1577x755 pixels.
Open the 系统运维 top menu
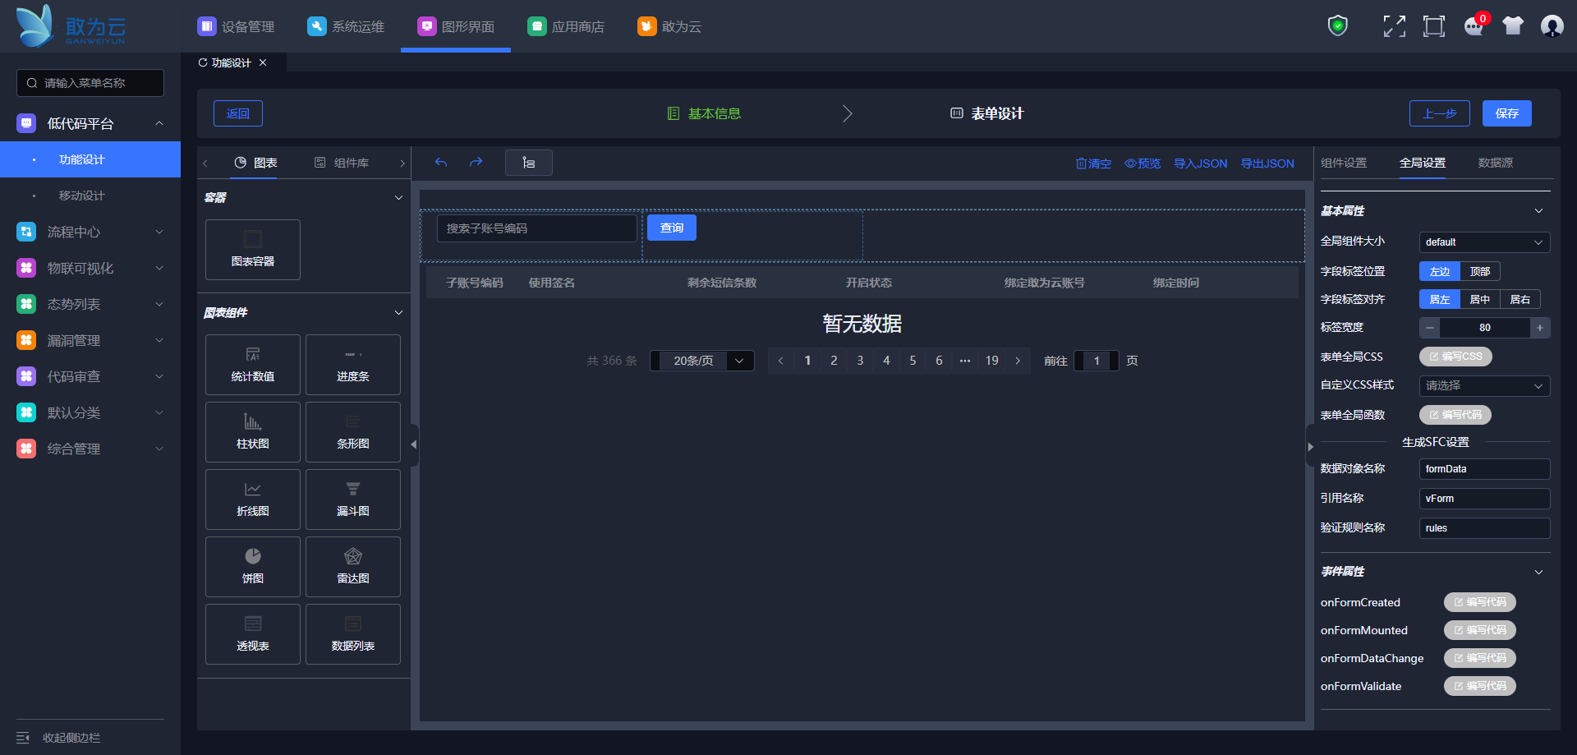(x=346, y=26)
